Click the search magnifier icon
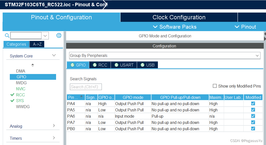Image resolution: width=266 pixels, height=145 pixels. 7,36
